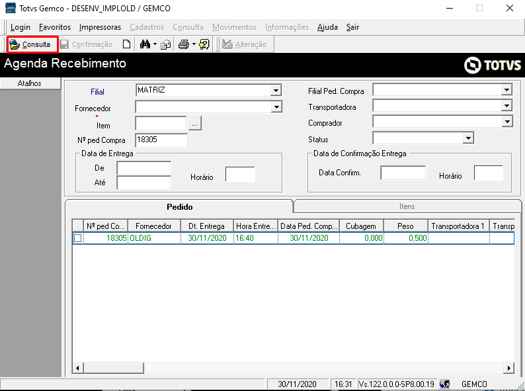
Task: Click the version text in status bar
Action: tap(397, 384)
